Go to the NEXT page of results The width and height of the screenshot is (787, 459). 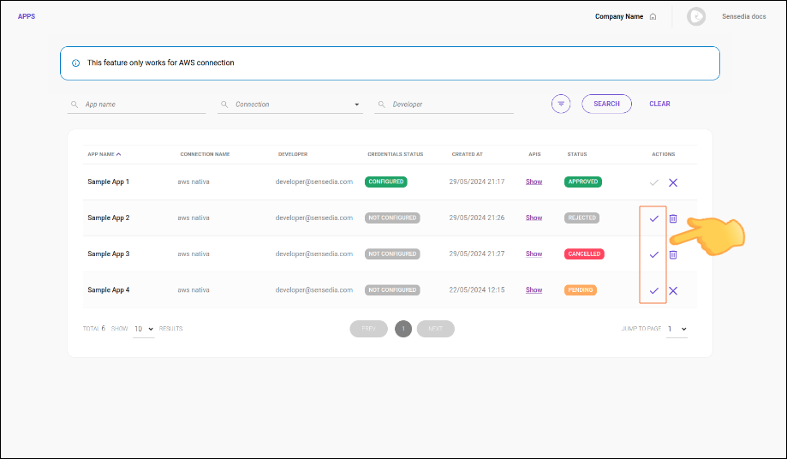[435, 329]
